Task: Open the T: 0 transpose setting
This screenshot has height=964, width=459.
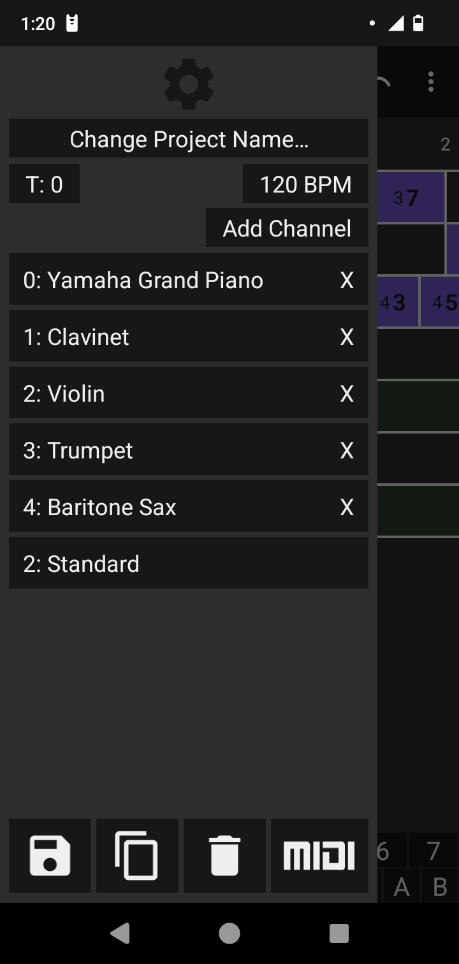Action: tap(44, 184)
